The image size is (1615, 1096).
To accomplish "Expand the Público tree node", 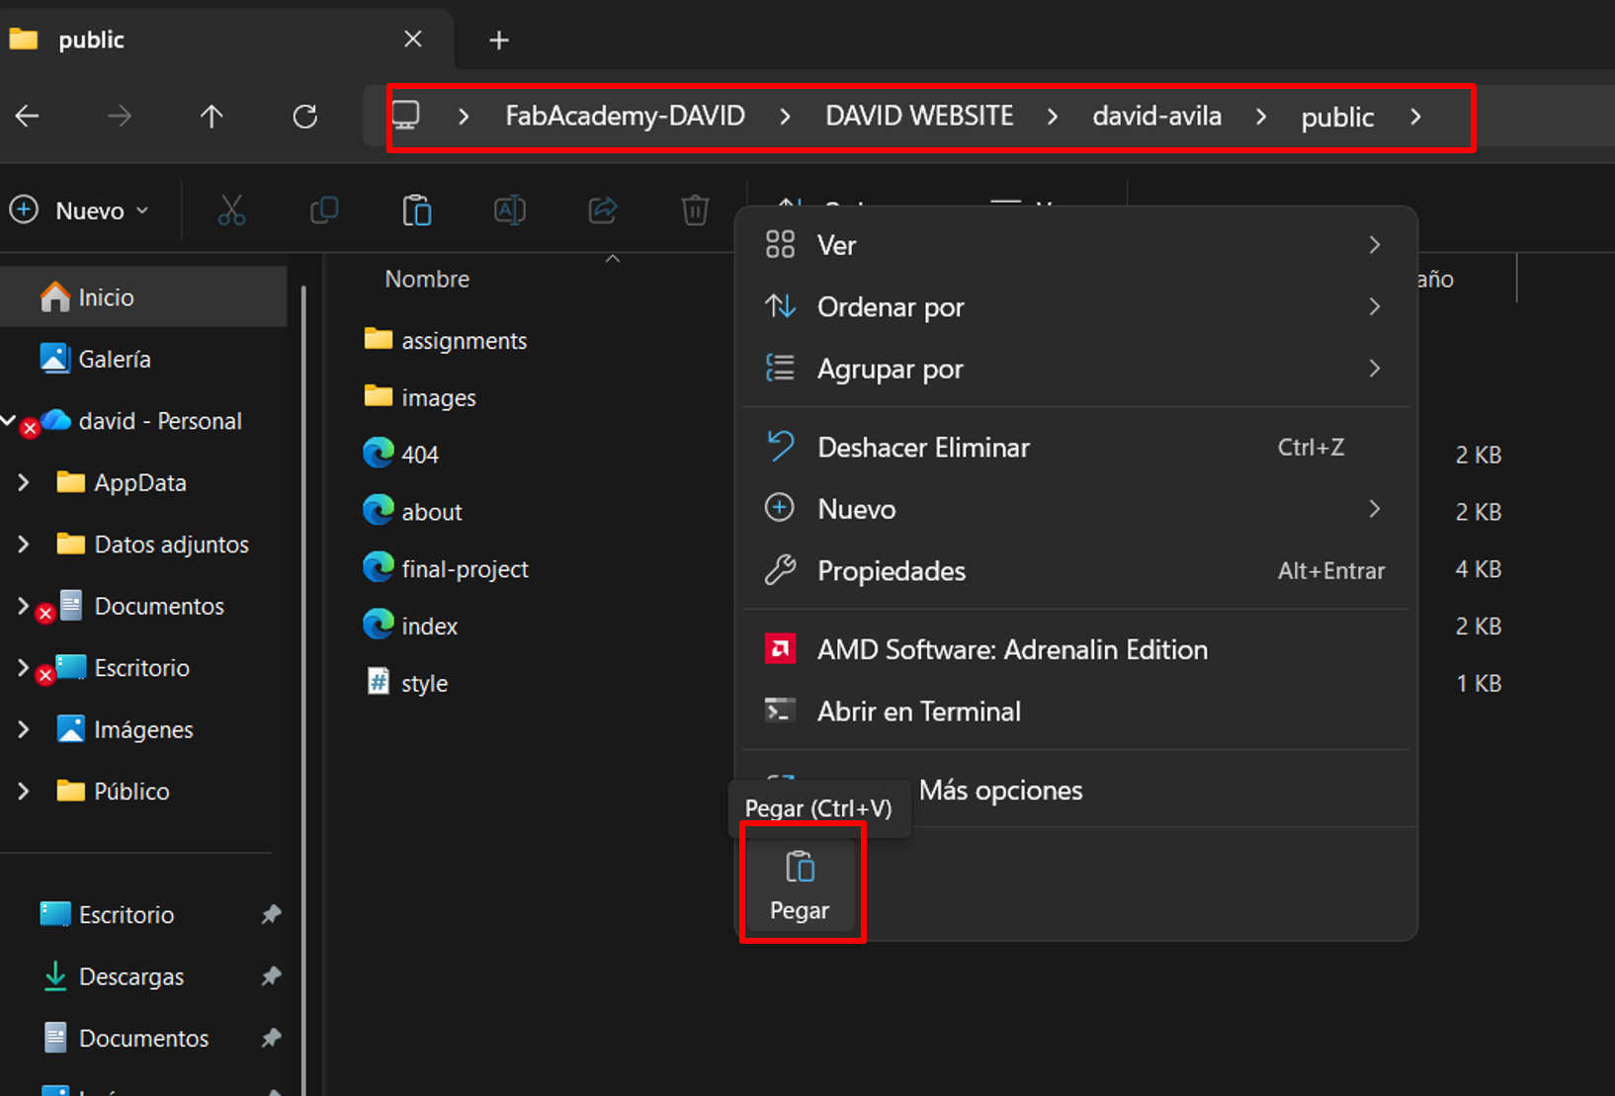I will point(24,792).
